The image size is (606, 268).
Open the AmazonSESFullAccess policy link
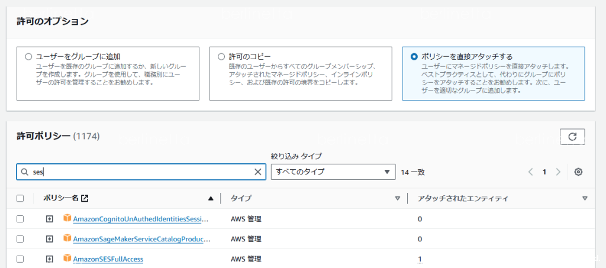click(x=108, y=259)
